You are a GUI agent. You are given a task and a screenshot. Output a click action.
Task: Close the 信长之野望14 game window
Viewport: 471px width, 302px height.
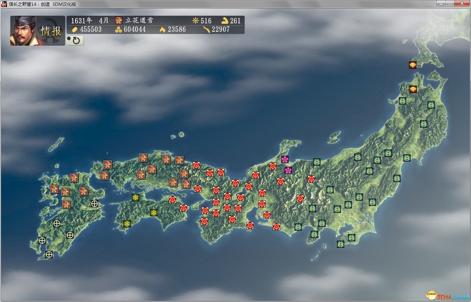tap(462, 3)
